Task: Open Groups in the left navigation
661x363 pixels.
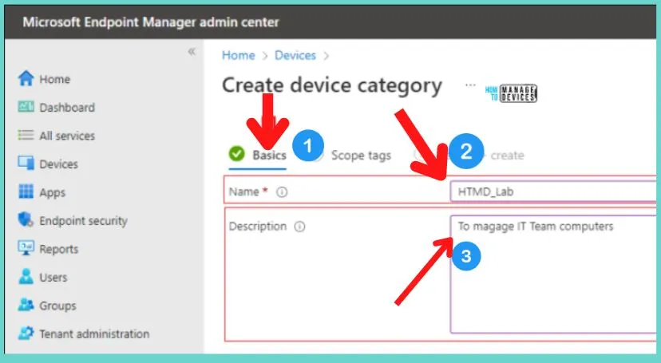Action: click(57, 306)
